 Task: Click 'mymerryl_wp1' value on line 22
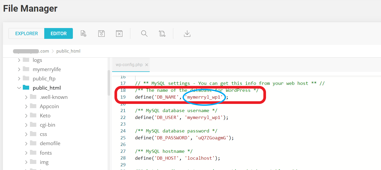click(204, 117)
